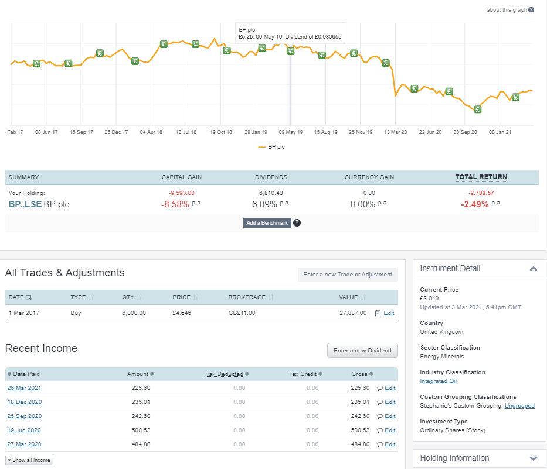This screenshot has width=547, height=469.
Task: Open the 26 Mar 2021 income date link
Action: pos(25,388)
